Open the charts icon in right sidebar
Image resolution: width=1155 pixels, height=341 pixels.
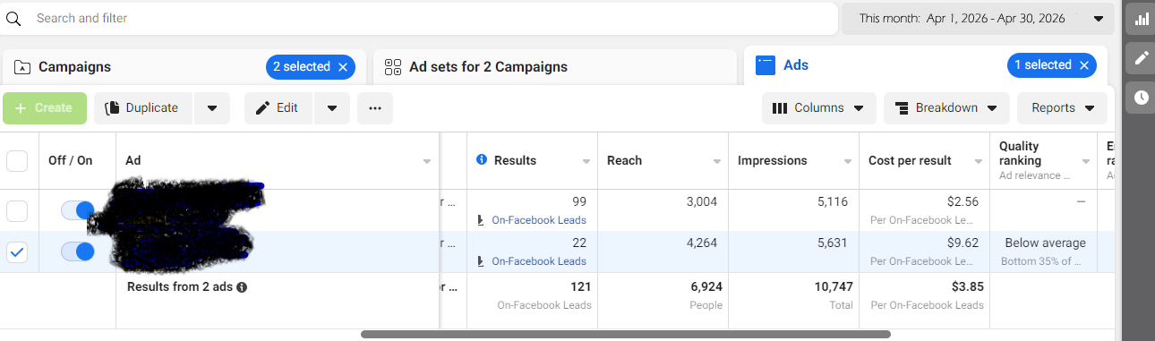[1141, 19]
